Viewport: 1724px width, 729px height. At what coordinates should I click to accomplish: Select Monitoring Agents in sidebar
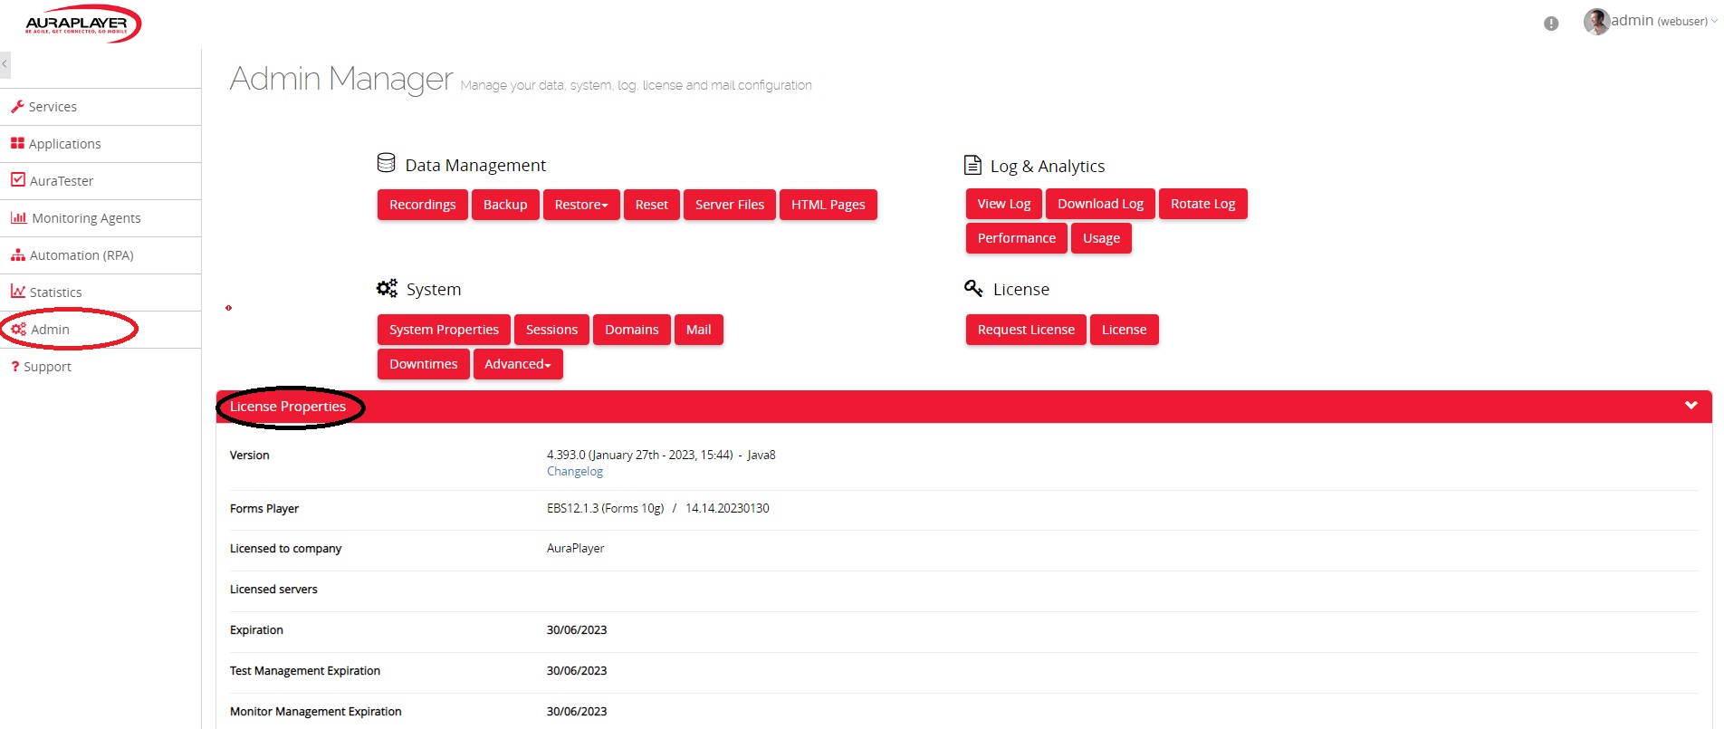coord(86,218)
